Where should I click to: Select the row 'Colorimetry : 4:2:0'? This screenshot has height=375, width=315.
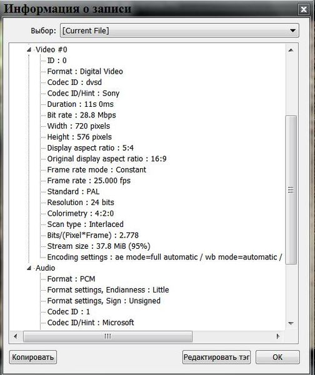(x=81, y=213)
